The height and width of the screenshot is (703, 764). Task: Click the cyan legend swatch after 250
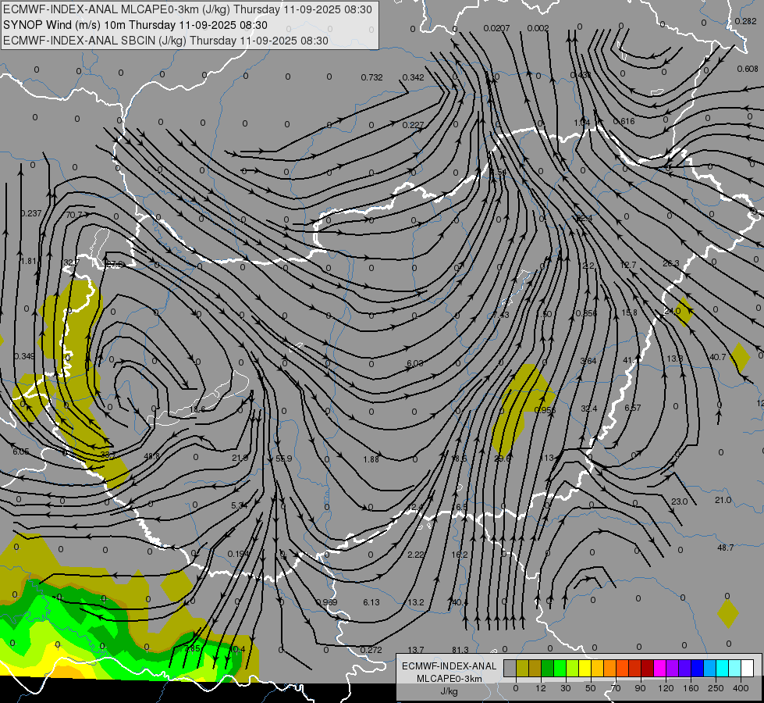click(x=722, y=668)
